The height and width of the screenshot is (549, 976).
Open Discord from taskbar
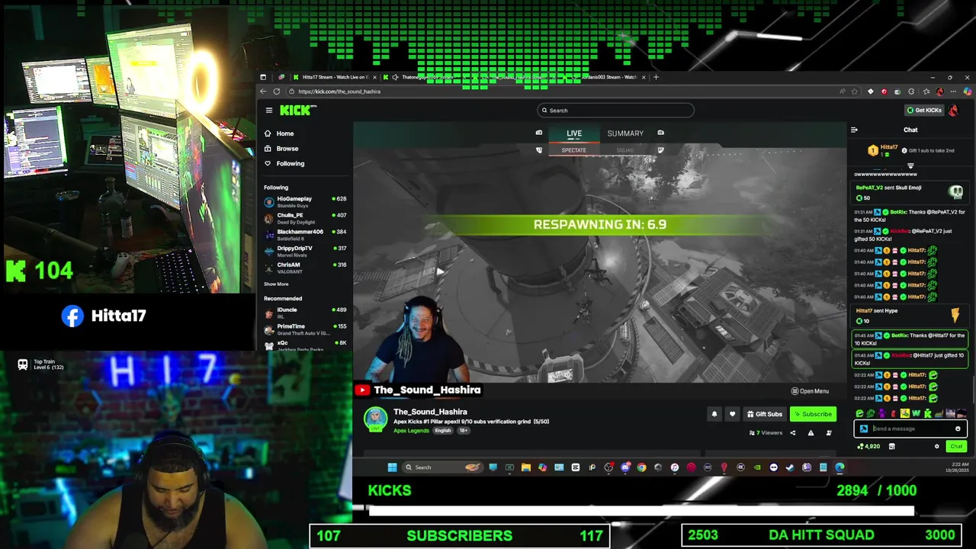[625, 467]
